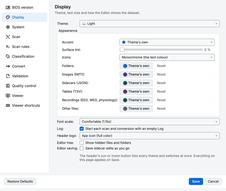Pick the Folders colour swatch button
226x191 pixels.
pyautogui.click(x=136, y=66)
